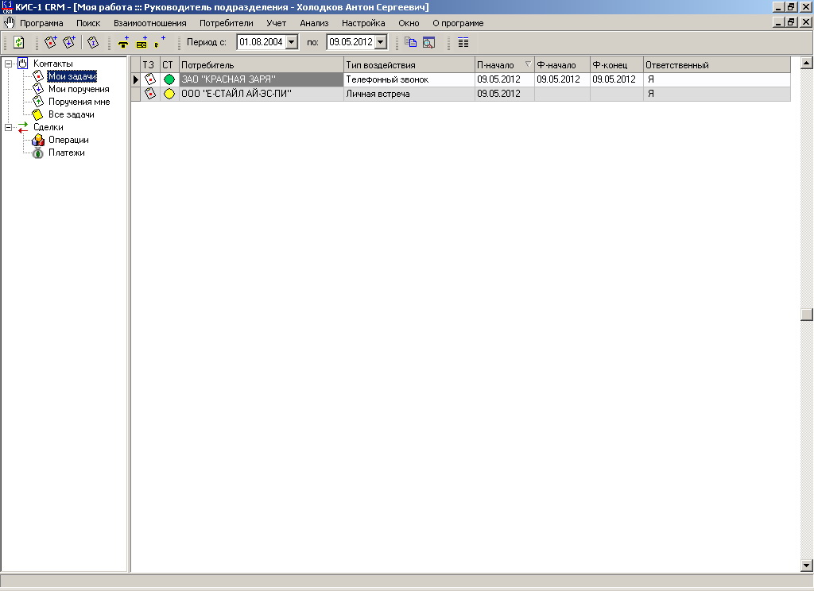Click sort arrow in П-начало header

pos(528,64)
